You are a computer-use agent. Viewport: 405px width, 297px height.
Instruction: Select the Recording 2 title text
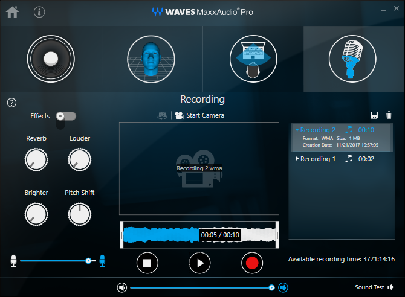pyautogui.click(x=318, y=130)
